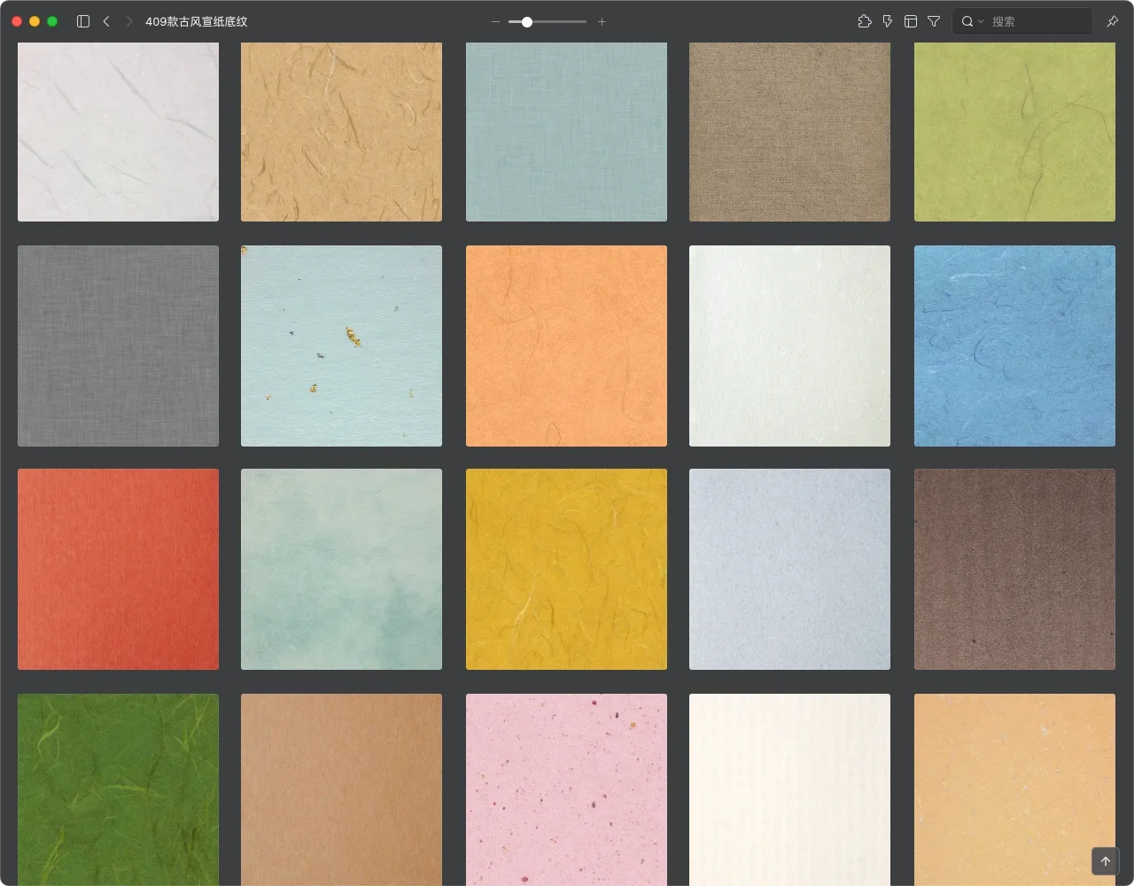The height and width of the screenshot is (886, 1134).
Task: Toggle the sidebar panel
Action: pyautogui.click(x=83, y=21)
